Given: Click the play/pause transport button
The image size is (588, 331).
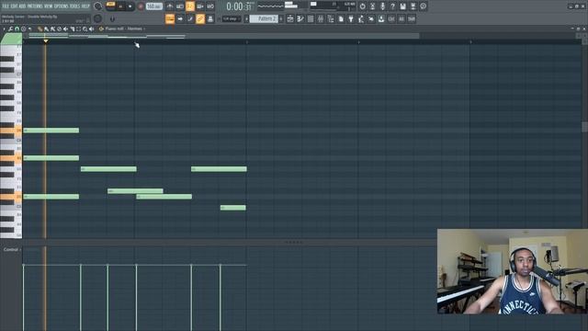Looking at the screenshot, I should tap(120, 6).
